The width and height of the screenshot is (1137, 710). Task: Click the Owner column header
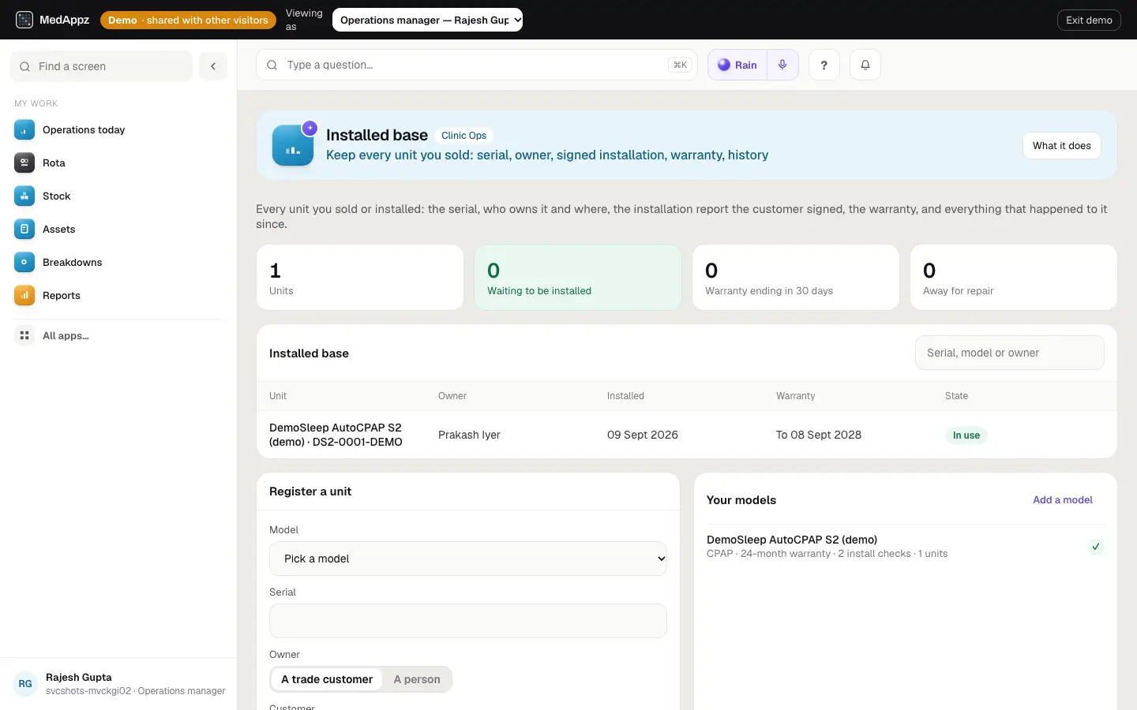(452, 396)
